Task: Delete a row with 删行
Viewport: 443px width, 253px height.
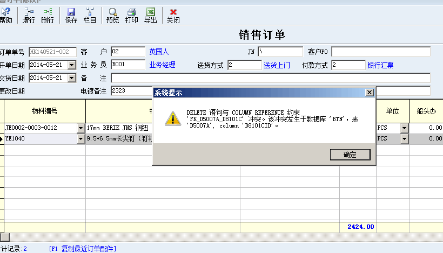Action: [x=48, y=16]
